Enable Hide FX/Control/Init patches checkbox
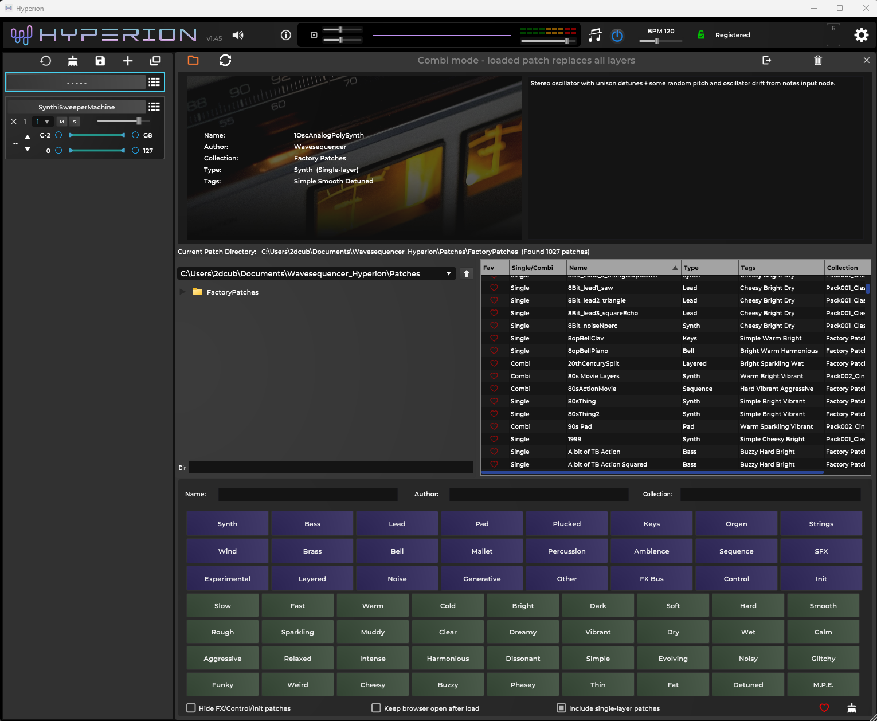 click(x=191, y=708)
